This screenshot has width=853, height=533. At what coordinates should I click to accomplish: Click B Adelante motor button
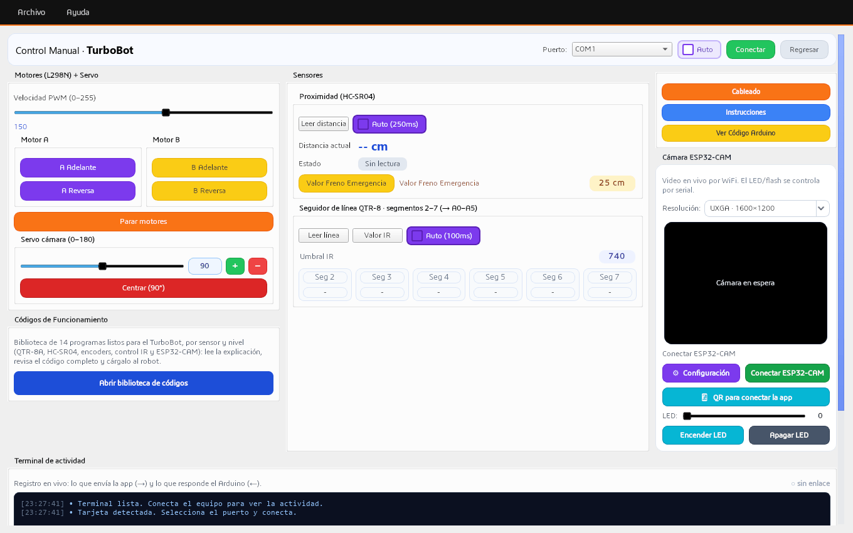(x=209, y=167)
